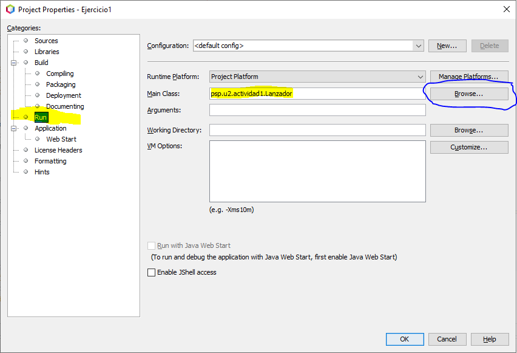Browse for a new Main Class
Viewport: 517px width, 353px height.
[x=468, y=94]
